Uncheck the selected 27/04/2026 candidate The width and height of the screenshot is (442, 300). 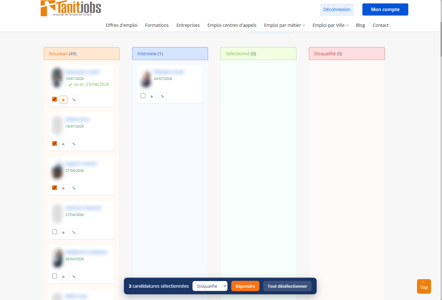click(55, 188)
